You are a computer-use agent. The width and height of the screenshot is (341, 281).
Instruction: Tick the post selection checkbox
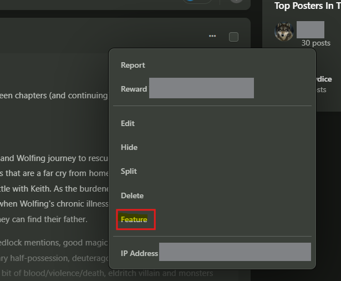pyautogui.click(x=233, y=37)
